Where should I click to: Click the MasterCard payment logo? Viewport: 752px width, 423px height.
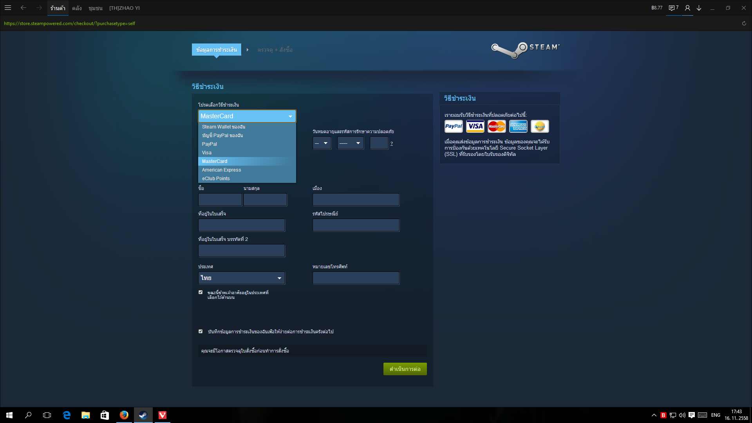tap(497, 126)
